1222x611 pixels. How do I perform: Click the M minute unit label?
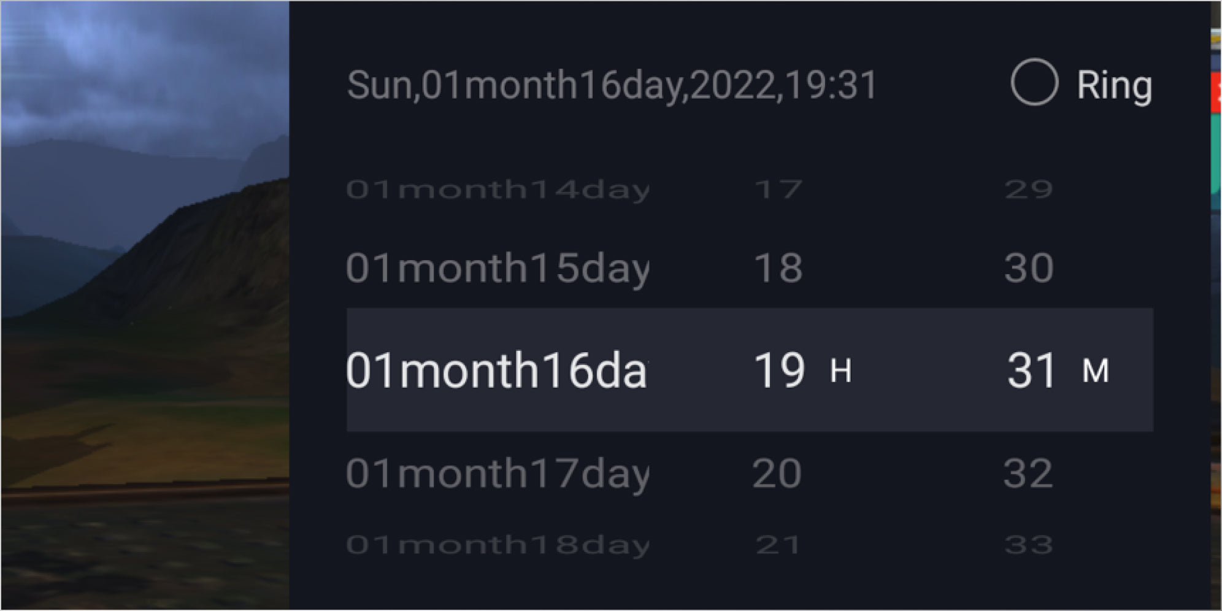[1096, 371]
